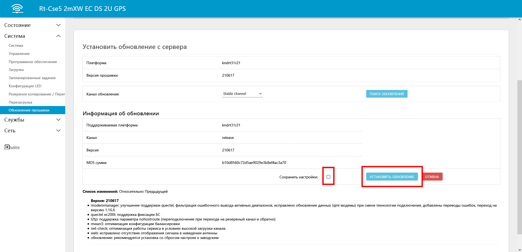Click the Информация об обновлении heading
This screenshot has height=252, width=522.
(x=121, y=113)
